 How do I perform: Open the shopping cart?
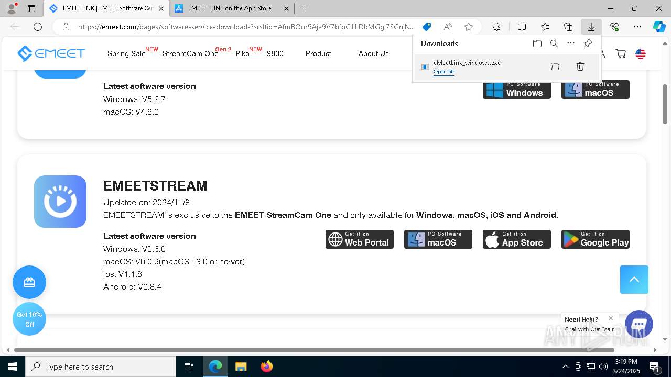(x=621, y=53)
